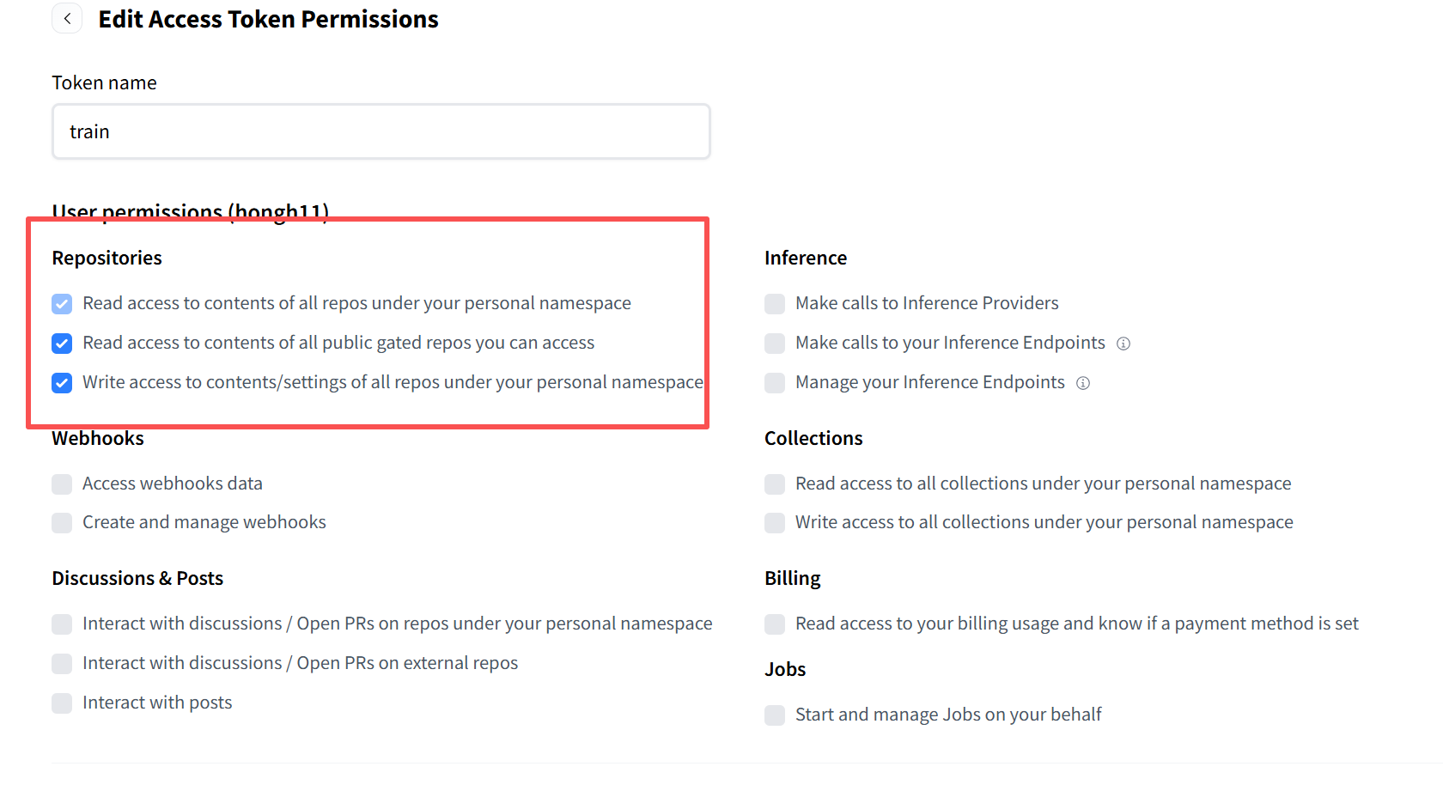Click info icon beside Manage your Inference Endpoints
1443x791 pixels.
(1083, 383)
